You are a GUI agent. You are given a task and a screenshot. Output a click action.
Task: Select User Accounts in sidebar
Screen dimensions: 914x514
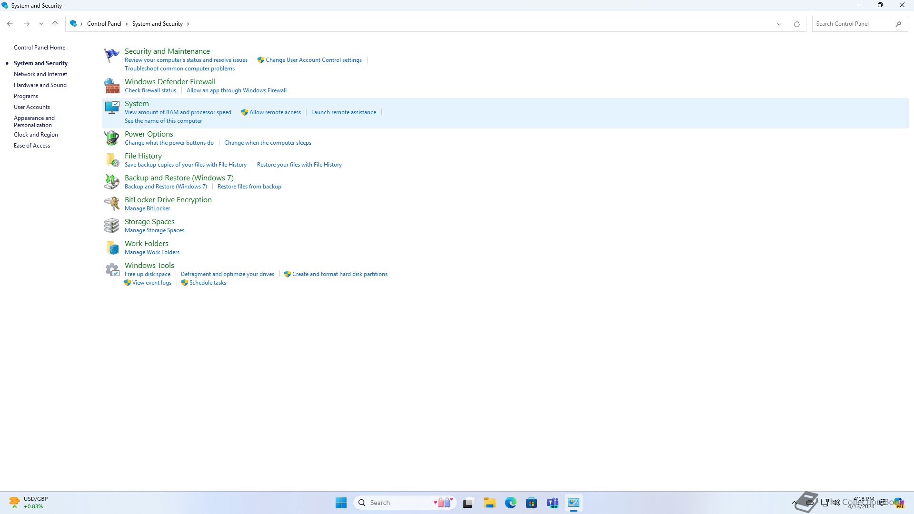point(32,107)
